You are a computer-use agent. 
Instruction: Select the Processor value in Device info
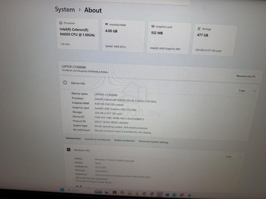(x=126, y=100)
